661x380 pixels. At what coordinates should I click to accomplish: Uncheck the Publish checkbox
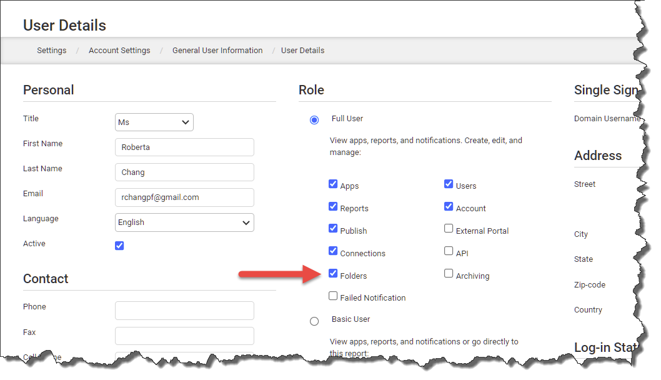333,229
